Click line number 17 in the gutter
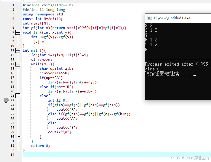 pyautogui.click(x=12, y=78)
